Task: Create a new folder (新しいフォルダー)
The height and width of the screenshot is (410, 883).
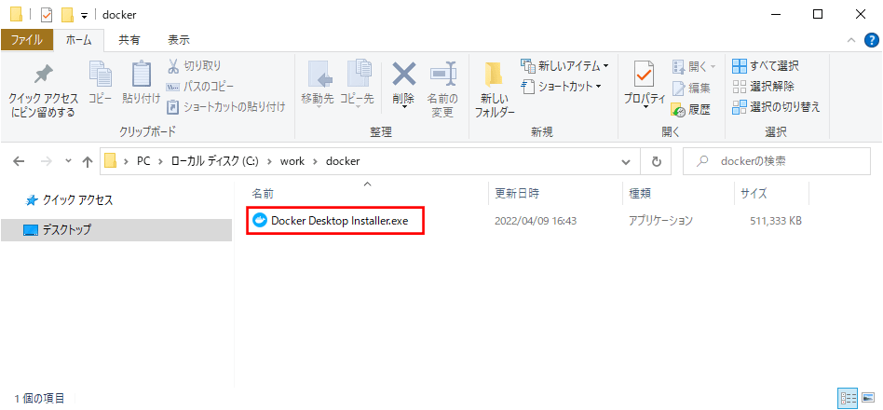Action: 495,89
